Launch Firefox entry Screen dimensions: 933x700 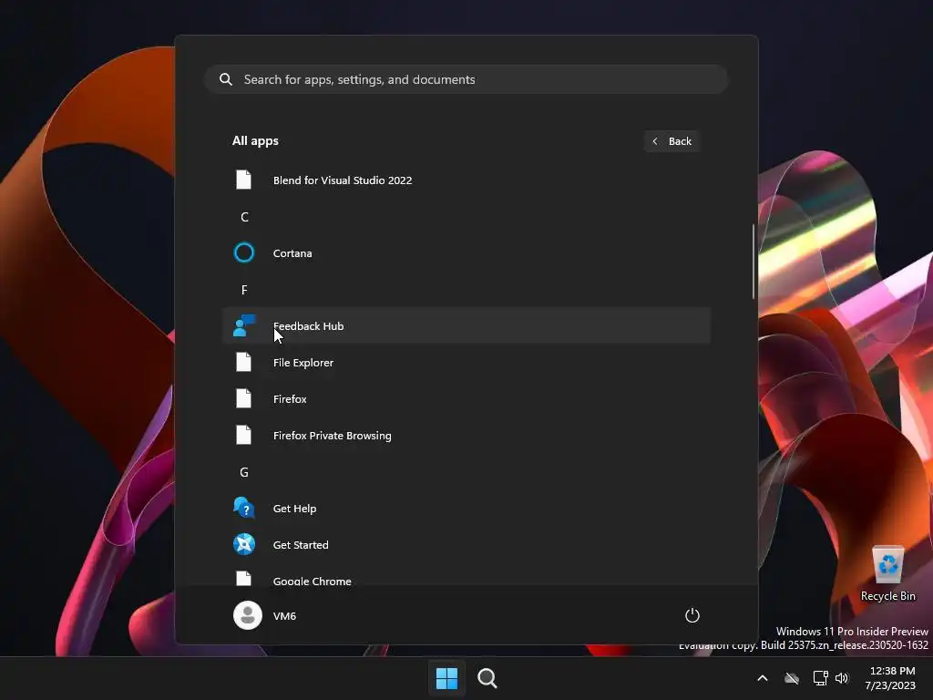[x=466, y=398]
